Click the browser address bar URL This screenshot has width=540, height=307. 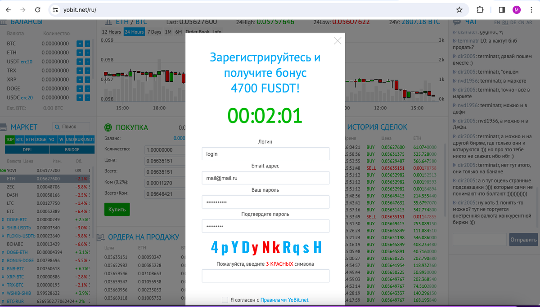click(x=81, y=9)
